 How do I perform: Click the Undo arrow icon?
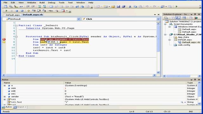point(147,6)
